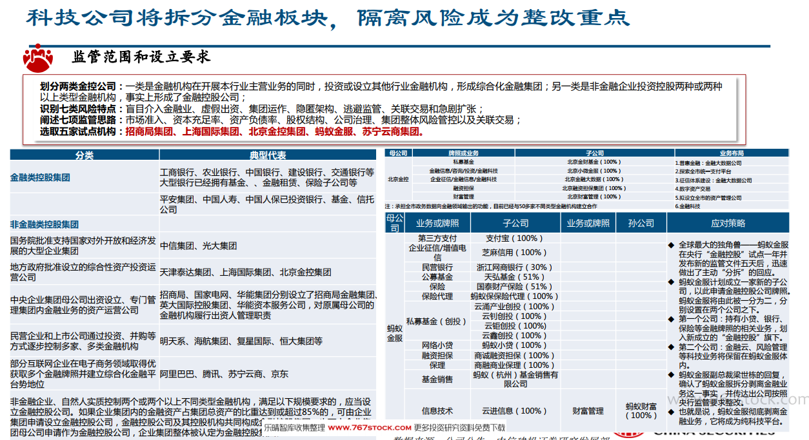This screenshot has height=440, width=809.
Task: Click the row label 非金融类控股集团
Action: [45, 225]
